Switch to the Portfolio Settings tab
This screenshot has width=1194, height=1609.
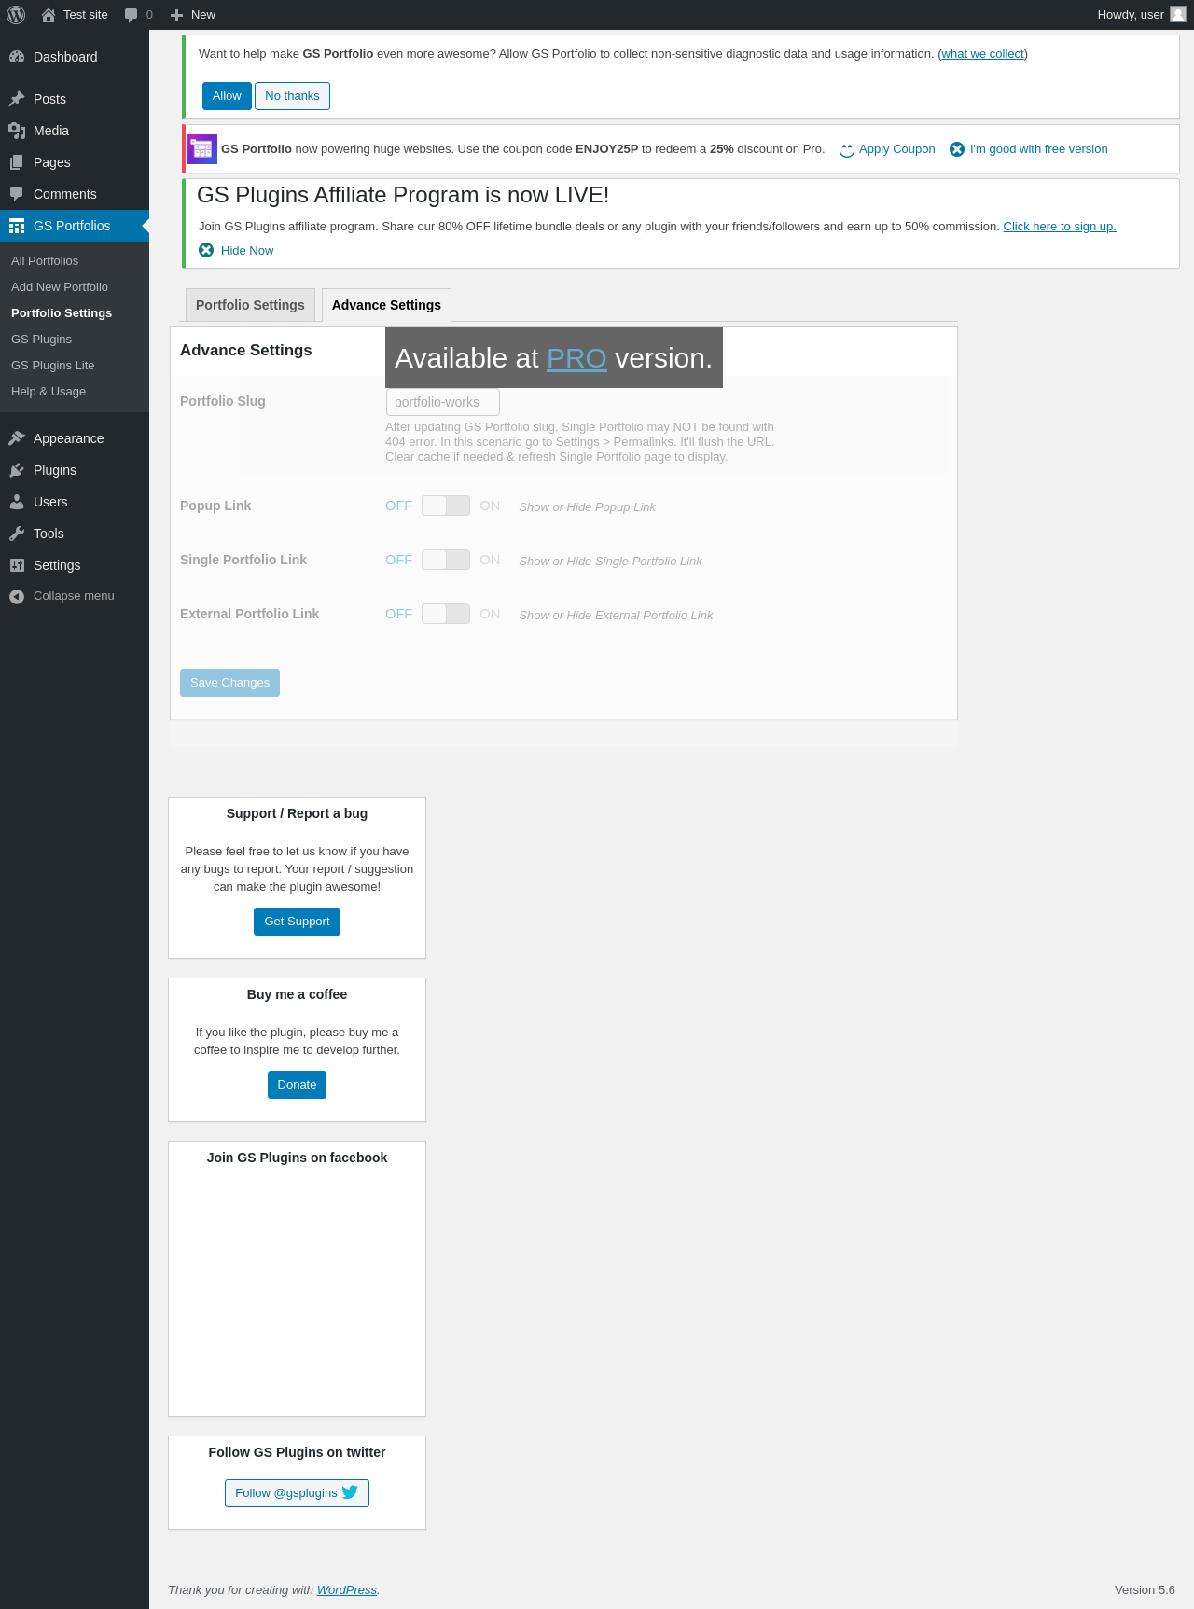pos(250,305)
